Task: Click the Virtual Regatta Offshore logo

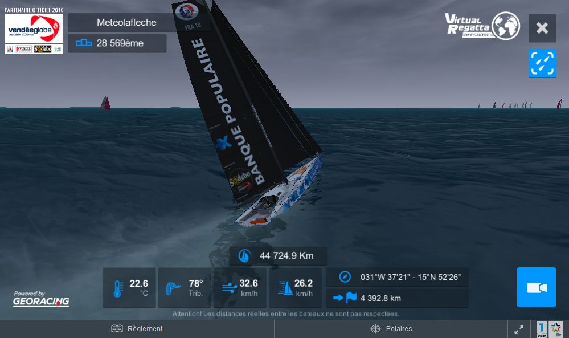Action: tap(482, 26)
